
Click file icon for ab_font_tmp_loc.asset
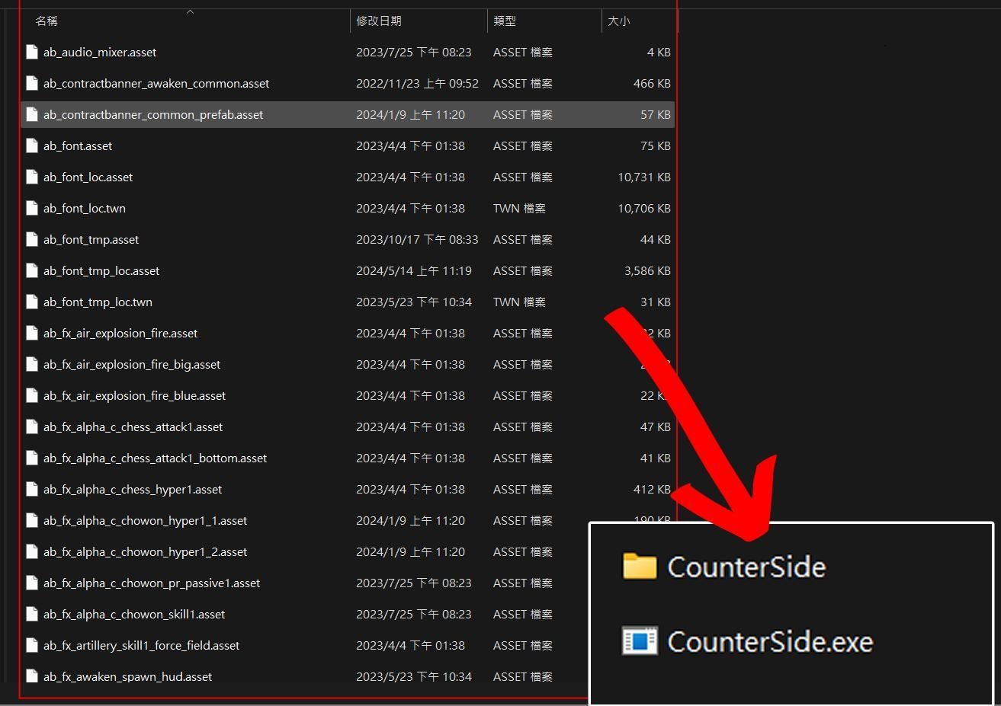click(x=32, y=271)
